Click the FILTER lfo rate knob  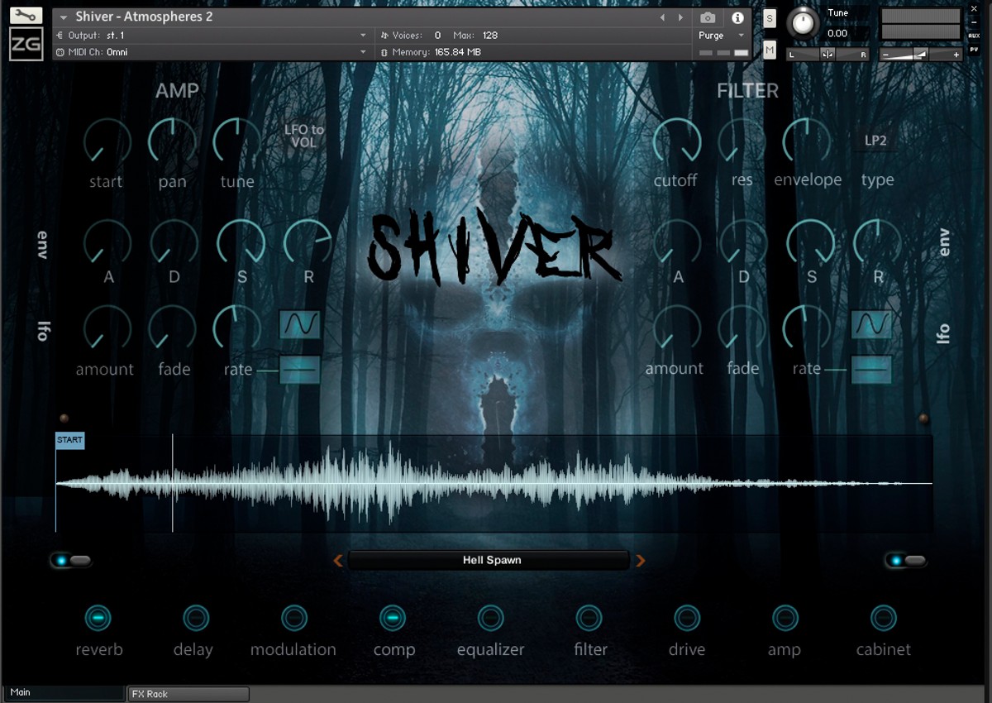[x=807, y=328]
